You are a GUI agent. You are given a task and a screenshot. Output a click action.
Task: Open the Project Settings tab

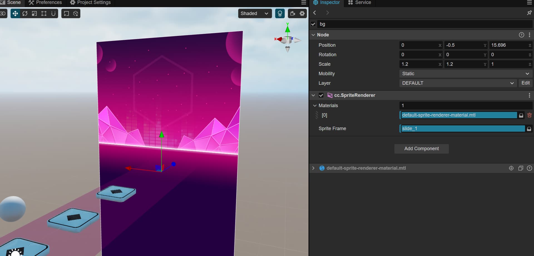tap(90, 3)
